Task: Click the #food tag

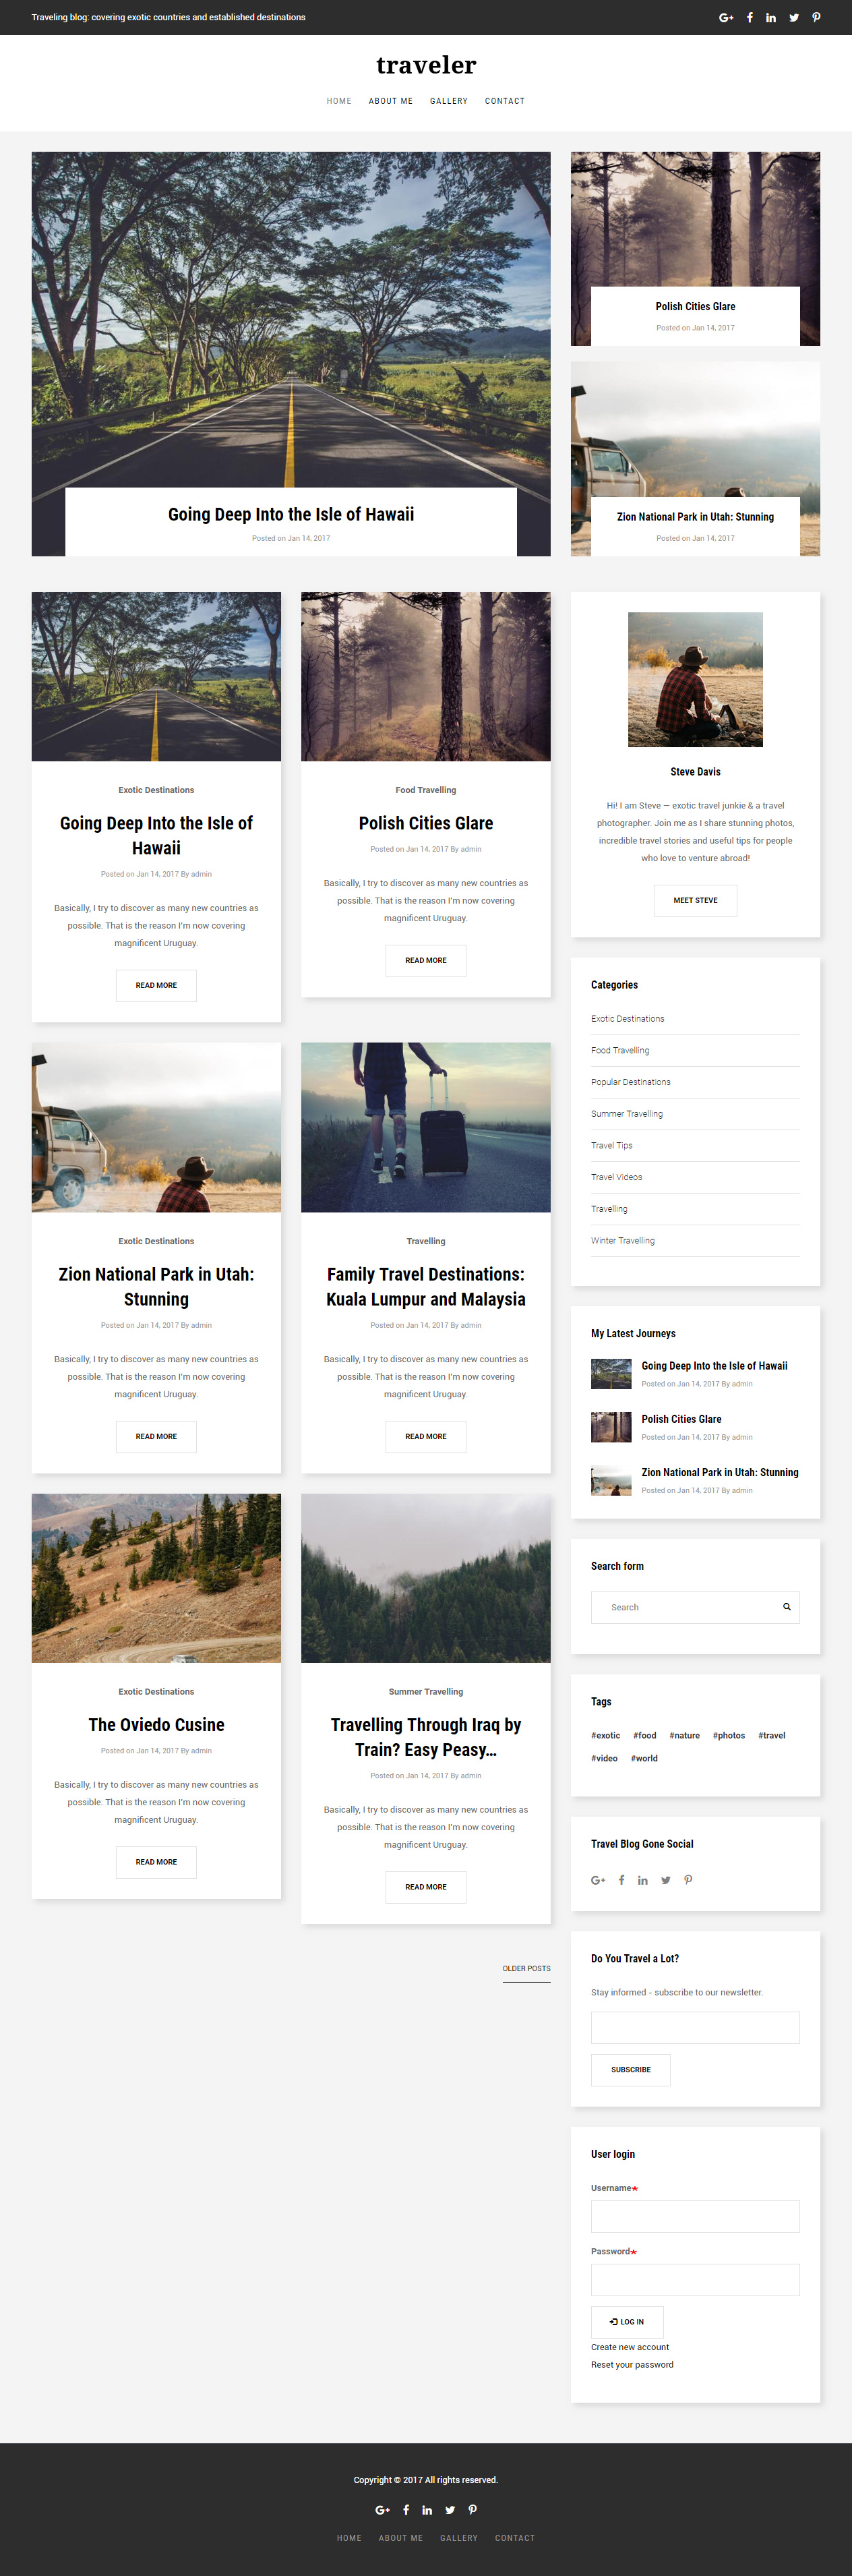Action: 645,1736
